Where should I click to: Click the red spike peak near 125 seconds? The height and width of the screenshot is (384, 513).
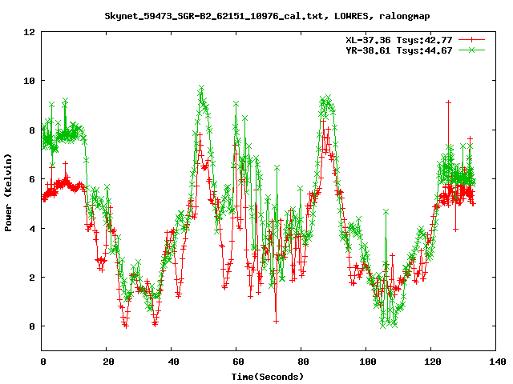click(x=448, y=103)
